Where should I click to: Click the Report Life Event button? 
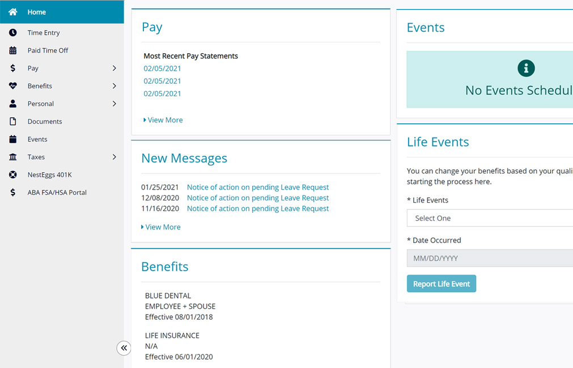click(442, 284)
